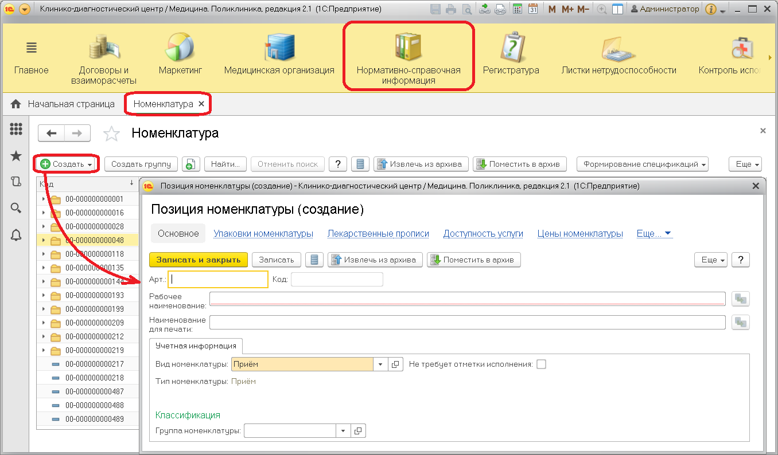The height and width of the screenshot is (455, 778).
Task: Select row 00-000000000217
Action: pyautogui.click(x=88, y=364)
